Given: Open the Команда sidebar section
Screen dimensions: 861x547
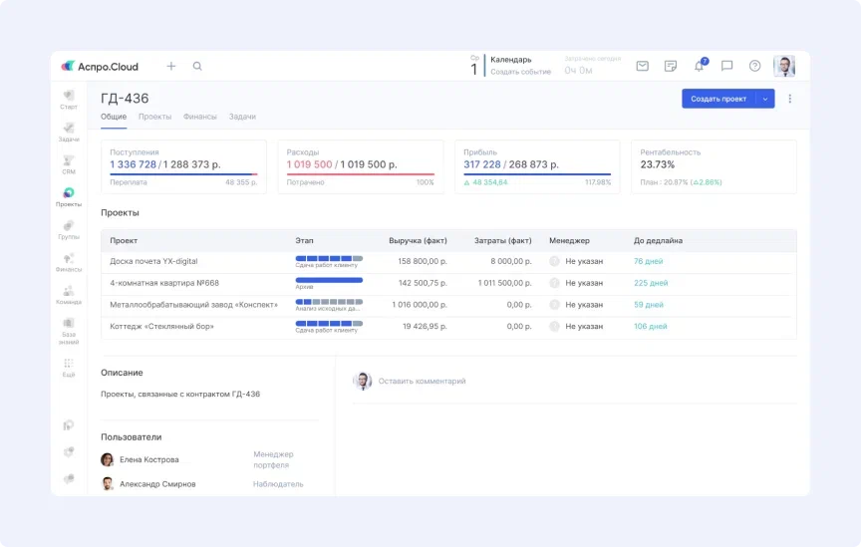Looking at the screenshot, I should coord(69,294).
